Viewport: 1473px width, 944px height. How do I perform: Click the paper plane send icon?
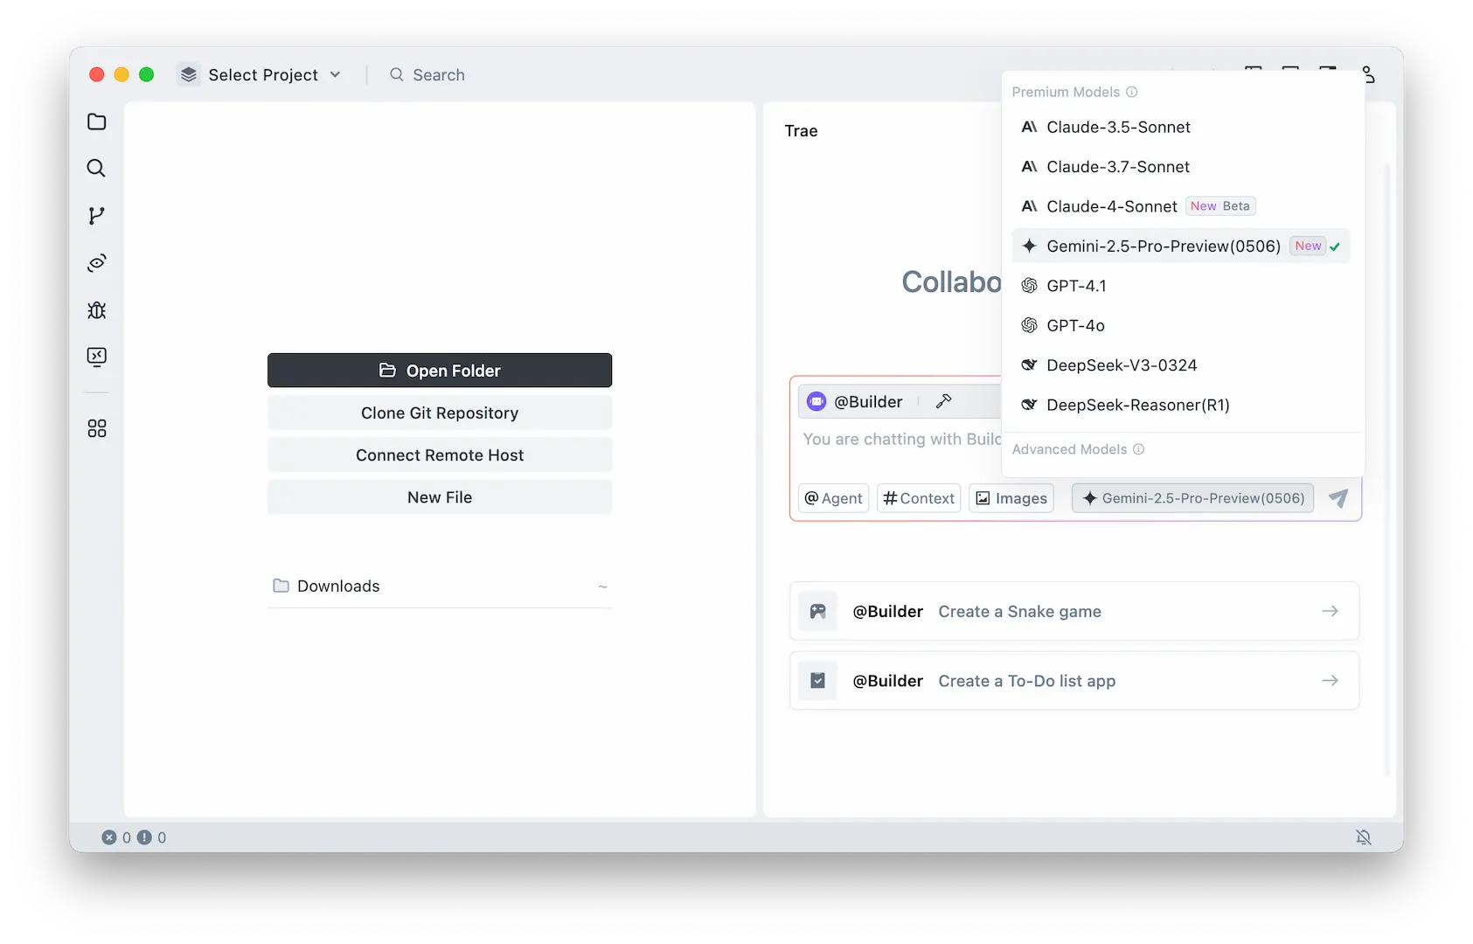(x=1338, y=498)
